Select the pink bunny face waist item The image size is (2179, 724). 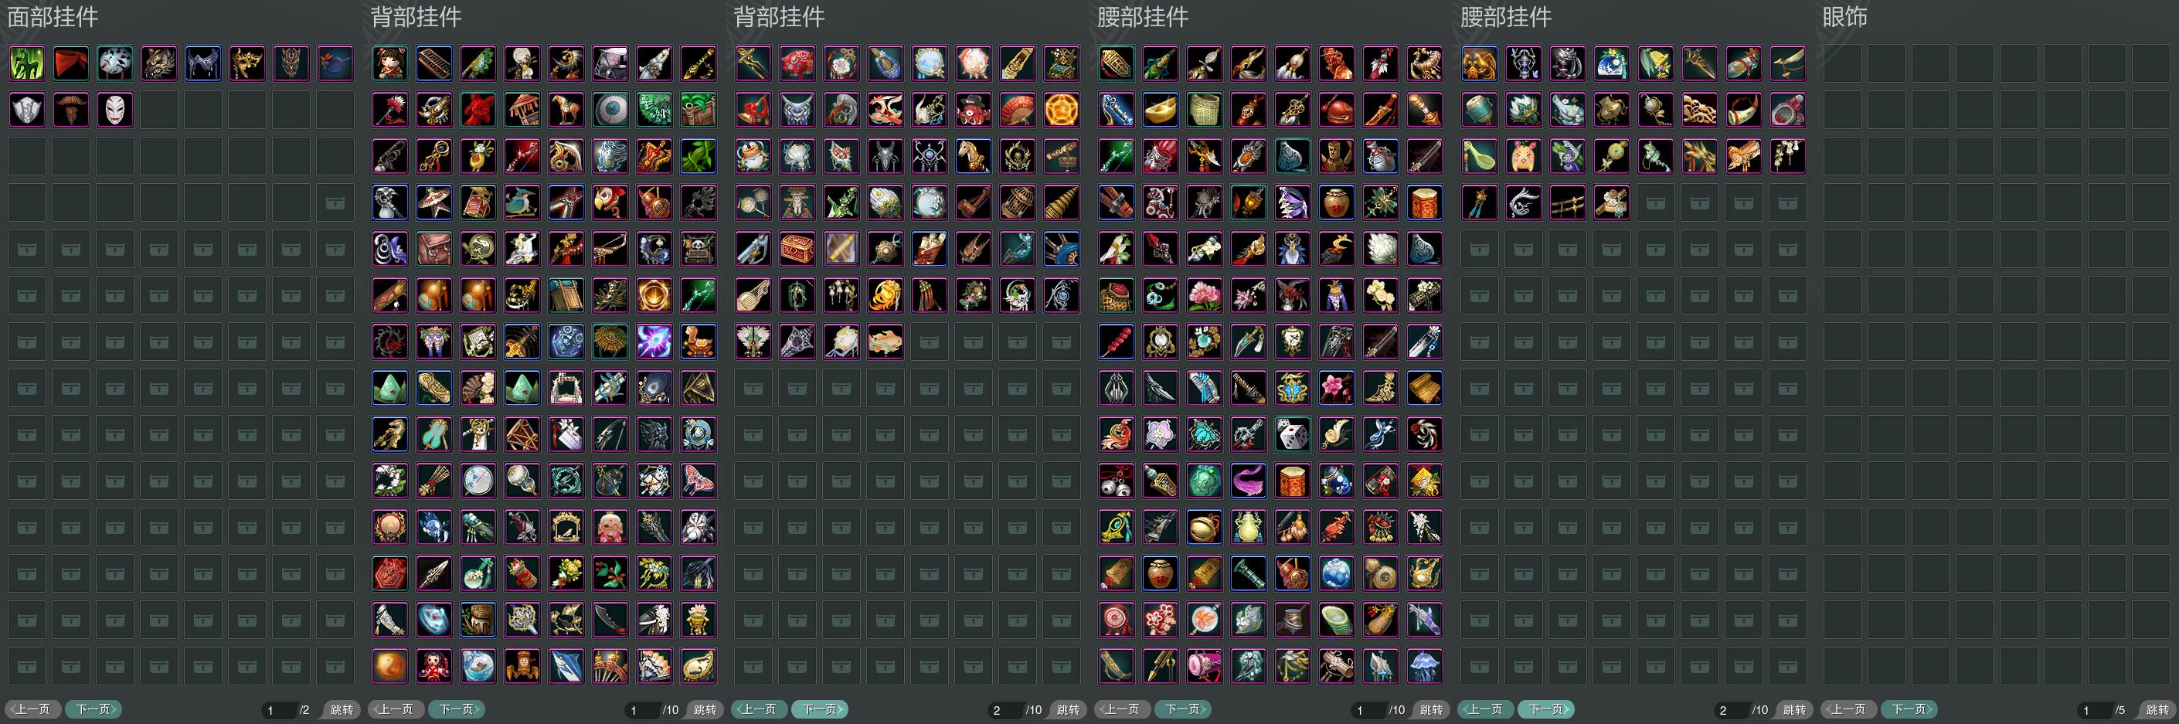1524,157
